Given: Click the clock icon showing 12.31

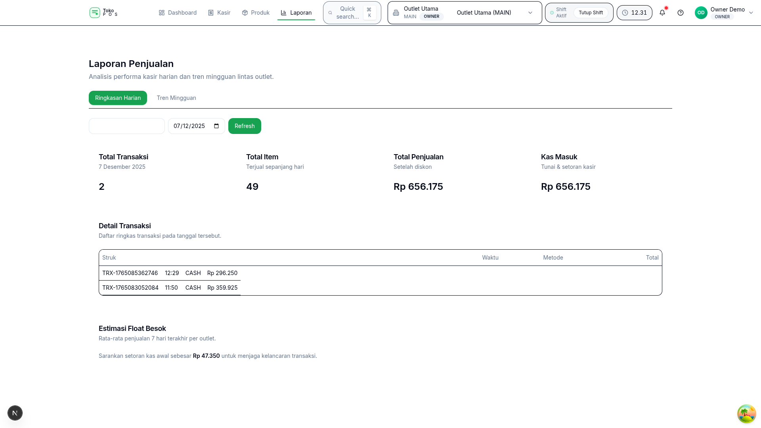Looking at the screenshot, I should (x=625, y=13).
